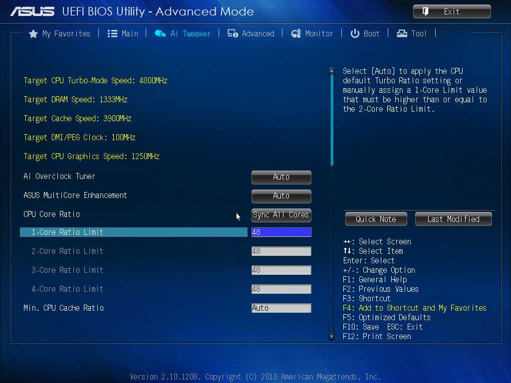Click the Monitor tab gauge icon

coord(296,33)
